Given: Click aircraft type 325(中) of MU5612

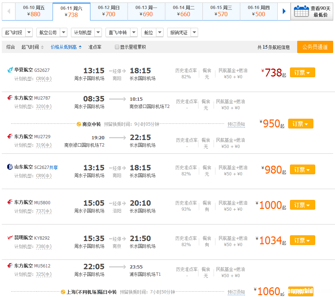Looking at the screenshot, I should tap(44, 274).
